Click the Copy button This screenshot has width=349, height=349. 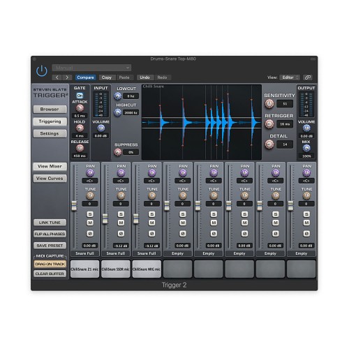[x=107, y=77]
